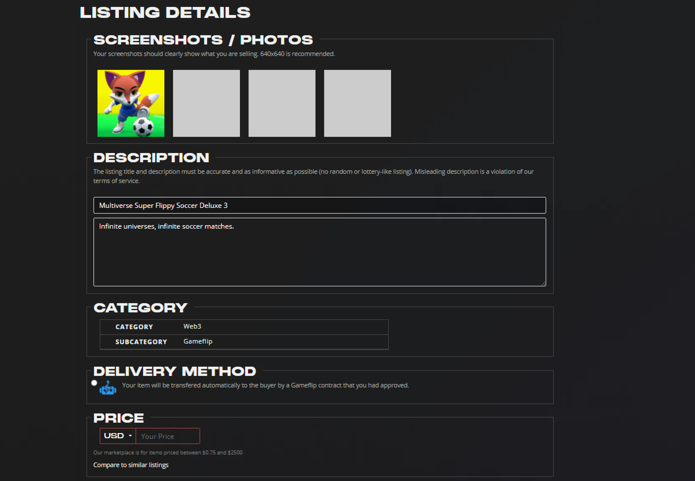Select the automatic transfer delivery radio button
Image resolution: width=695 pixels, height=481 pixels.
(x=94, y=383)
